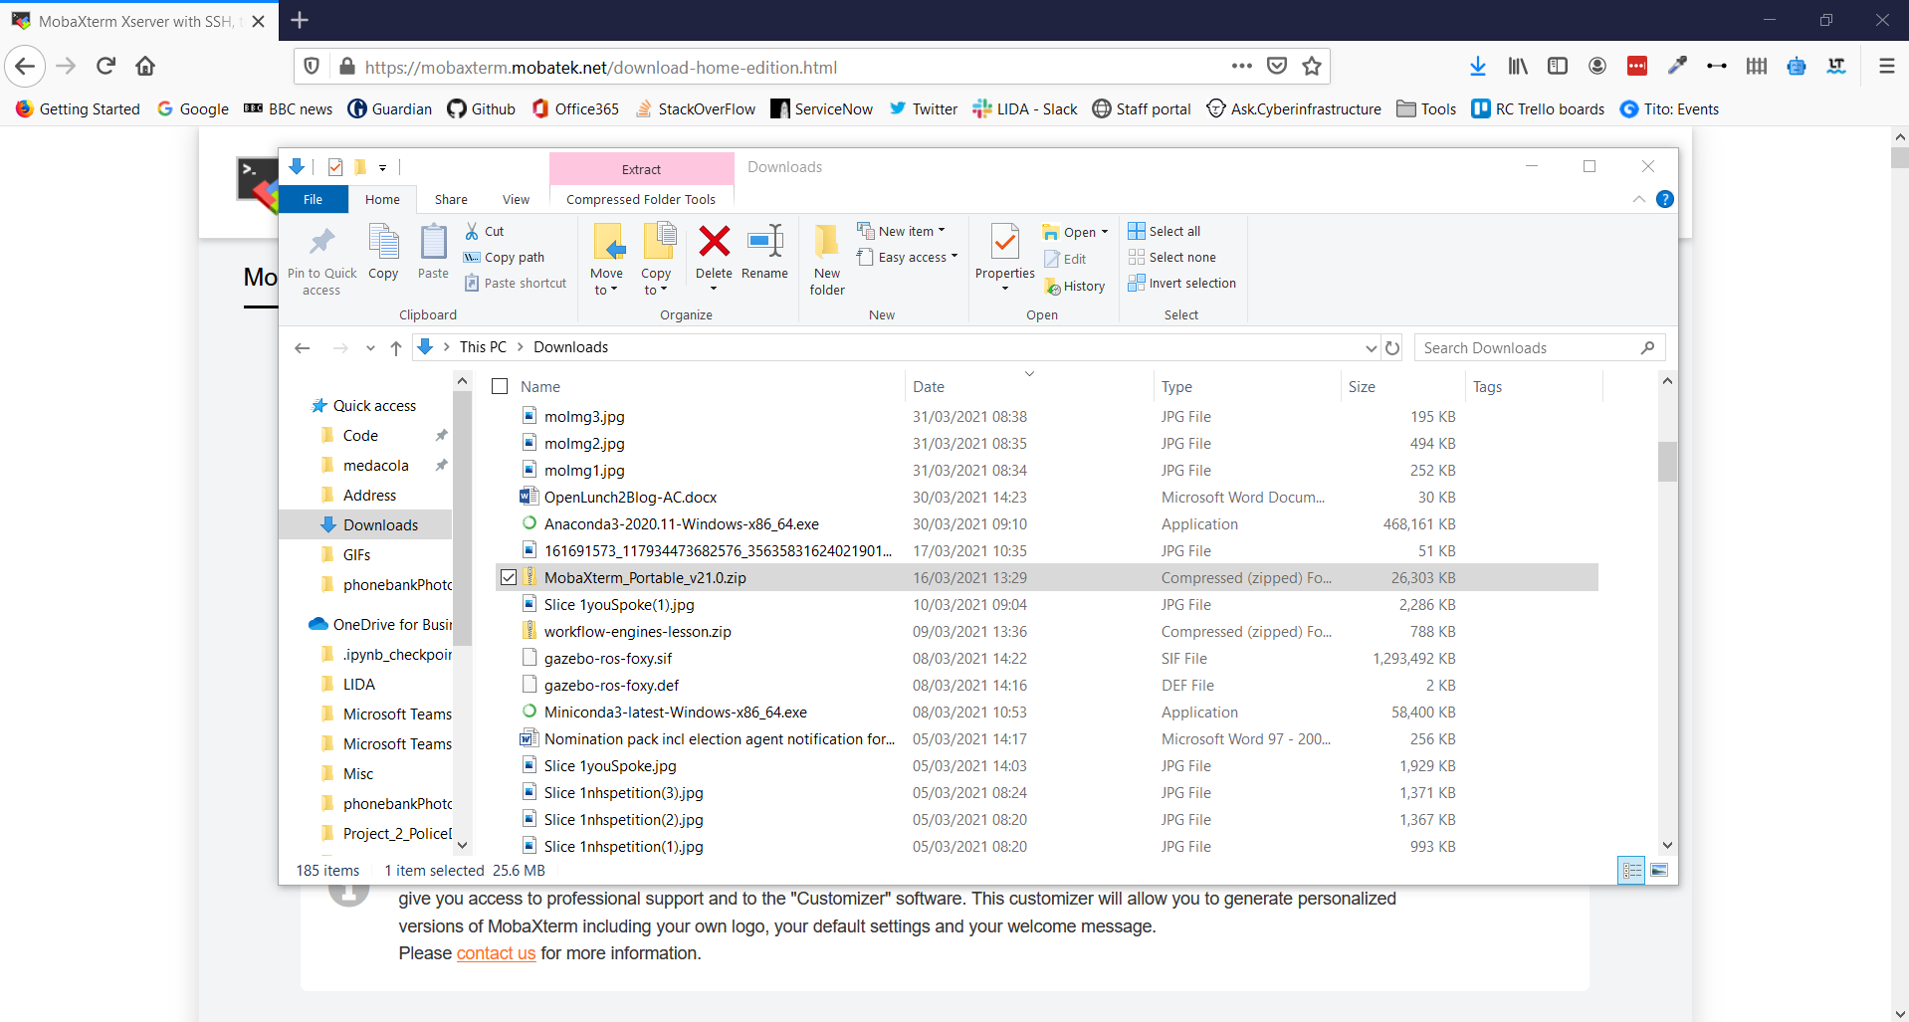Click Edit in the Open group
Image resolution: width=1909 pixels, height=1022 pixels.
(1065, 259)
